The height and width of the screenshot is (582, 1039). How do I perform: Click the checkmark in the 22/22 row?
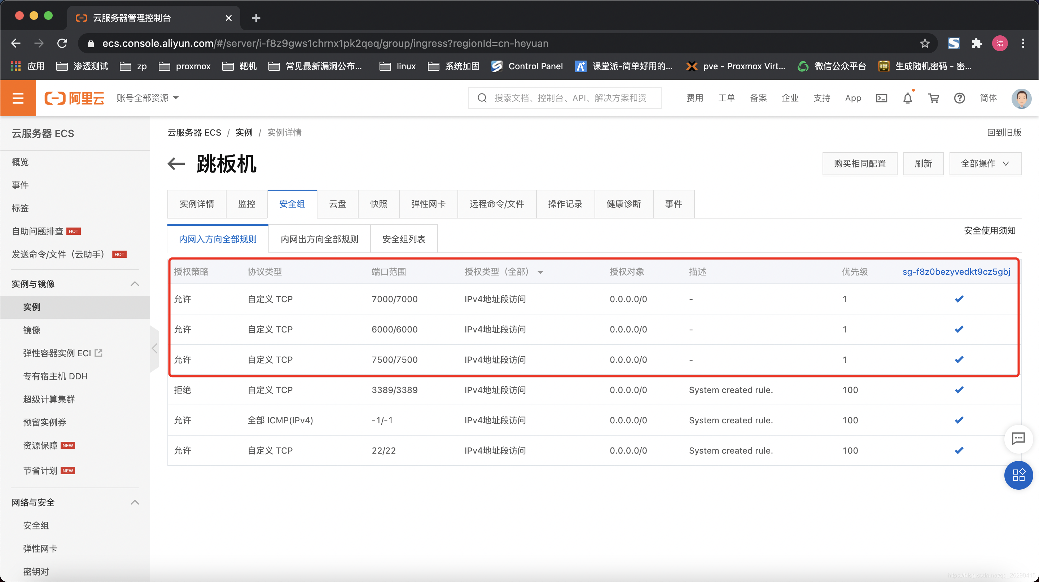point(959,450)
